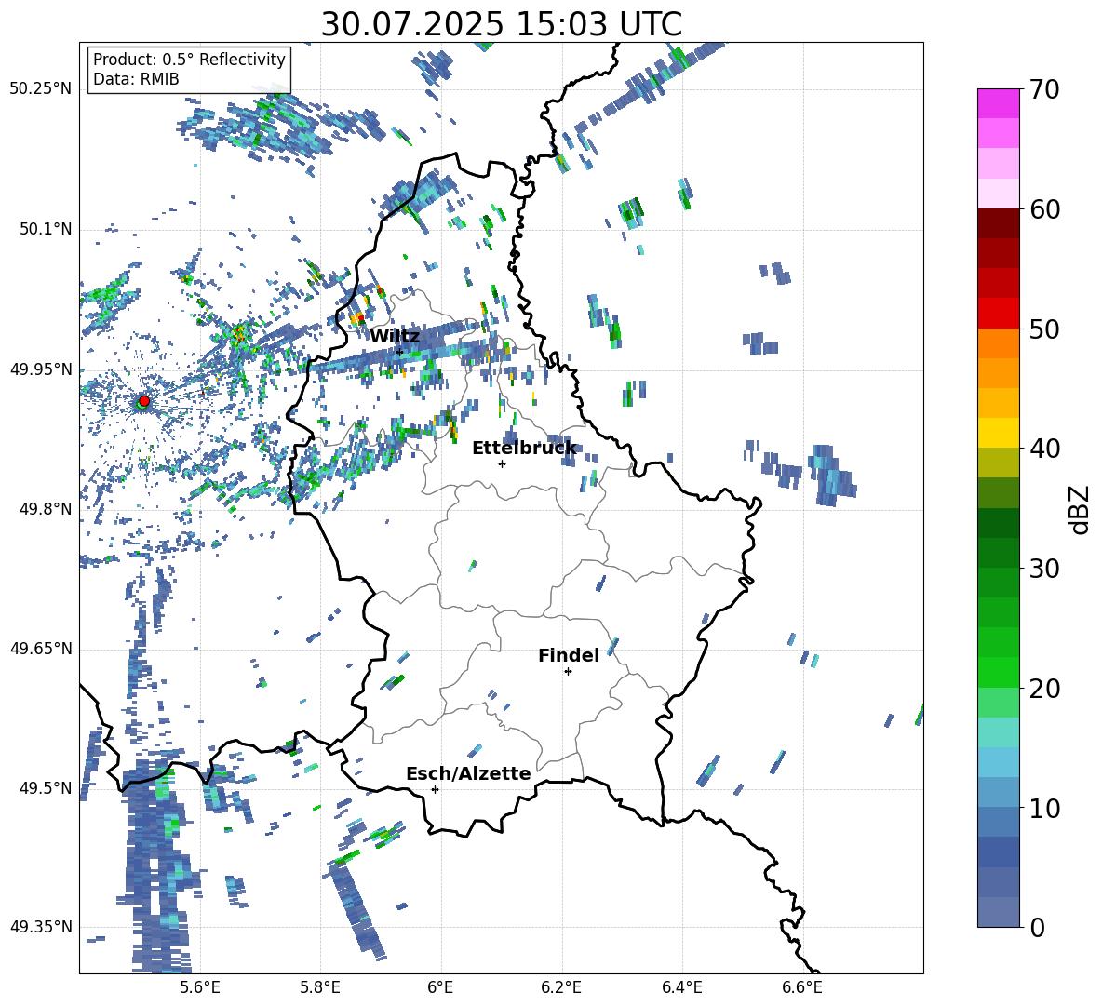1102x1006 pixels.
Task: Select the Wiltz city label
Action: coord(395,336)
